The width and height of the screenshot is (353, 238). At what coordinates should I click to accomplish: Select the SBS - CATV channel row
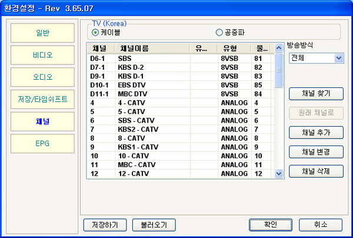(181, 120)
